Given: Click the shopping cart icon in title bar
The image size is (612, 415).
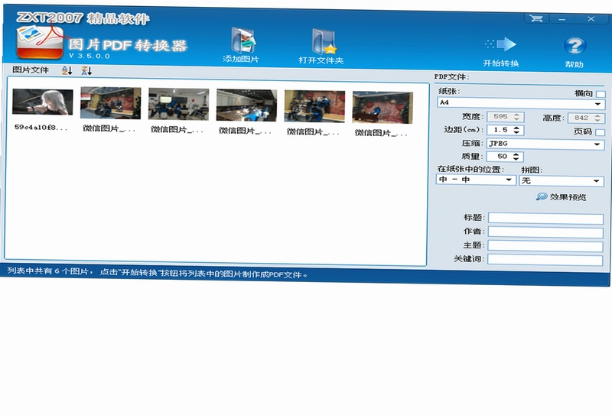Looking at the screenshot, I should pos(536,18).
